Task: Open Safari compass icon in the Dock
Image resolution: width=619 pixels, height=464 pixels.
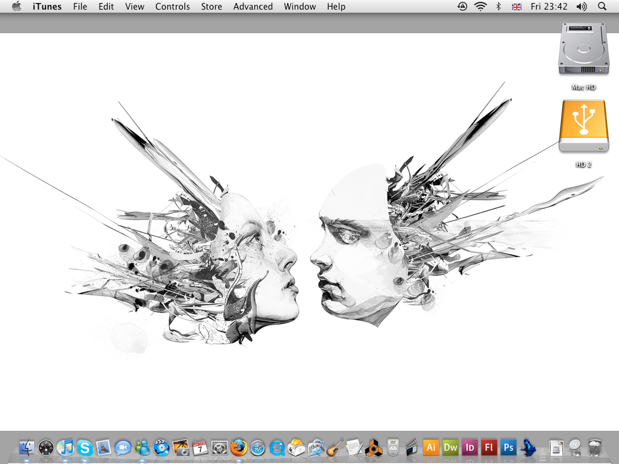Action: pos(258,448)
